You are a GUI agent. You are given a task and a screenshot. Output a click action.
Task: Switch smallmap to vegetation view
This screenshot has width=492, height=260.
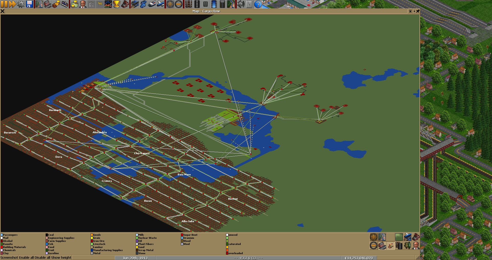(407, 246)
